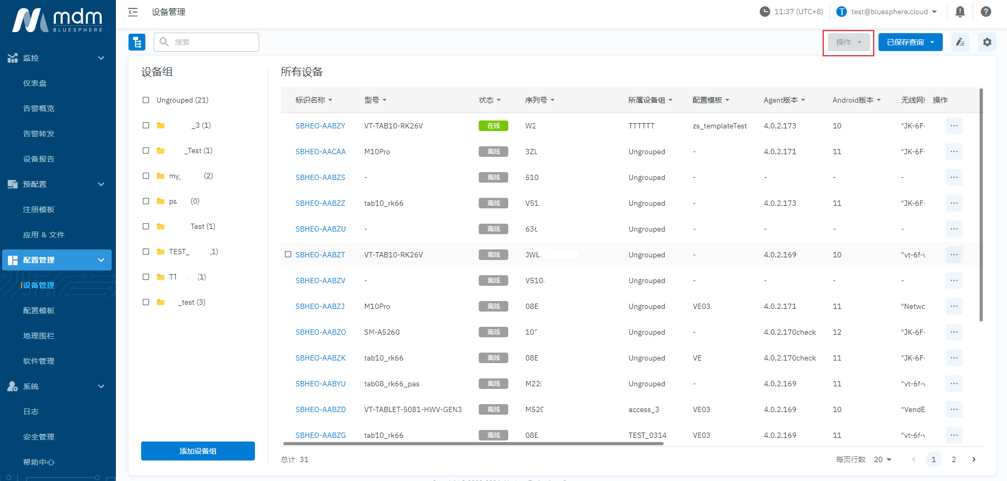1007x481 pixels.
Task: Check the row checkbox for SBHEO-AABZT
Action: 288,254
